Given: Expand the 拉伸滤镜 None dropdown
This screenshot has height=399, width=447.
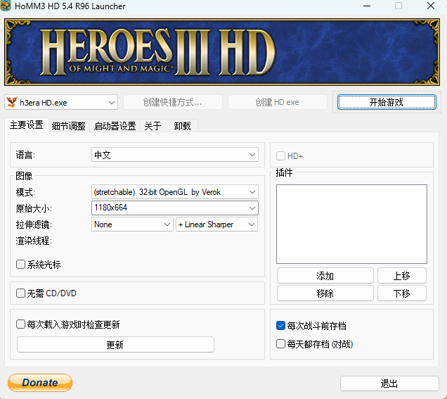Looking at the screenshot, I should 132,224.
